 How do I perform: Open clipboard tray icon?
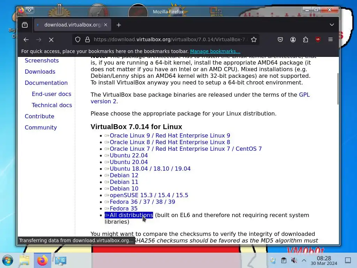tap(283, 260)
